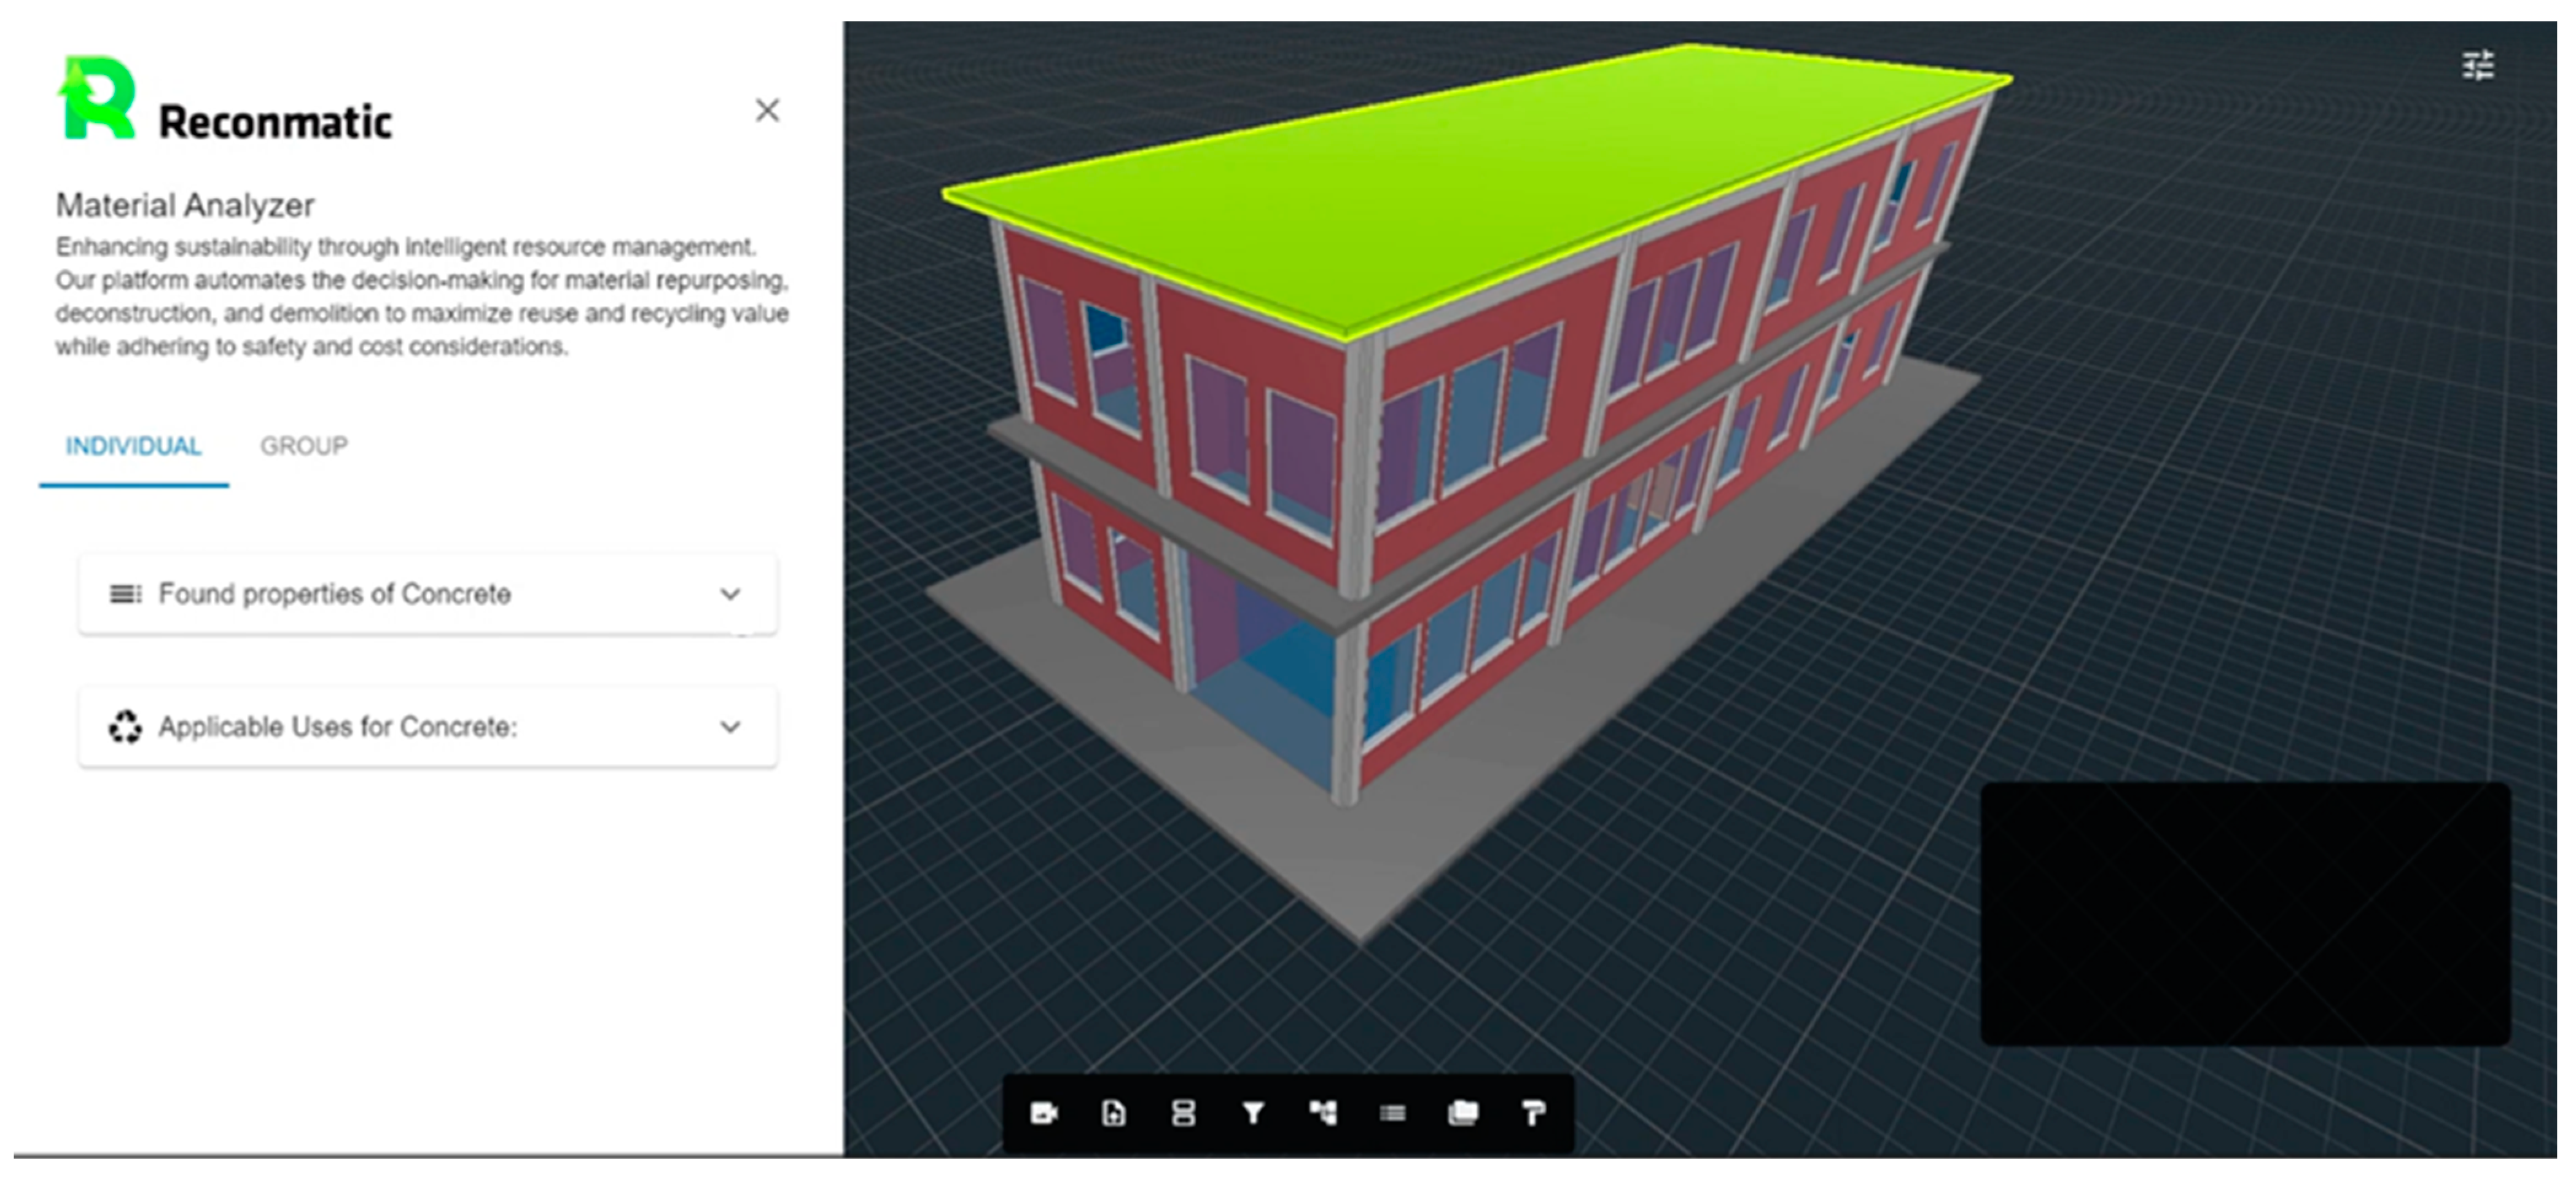Open the model tree hierarchy icon
This screenshot has width=2576, height=1177.
click(1323, 1113)
